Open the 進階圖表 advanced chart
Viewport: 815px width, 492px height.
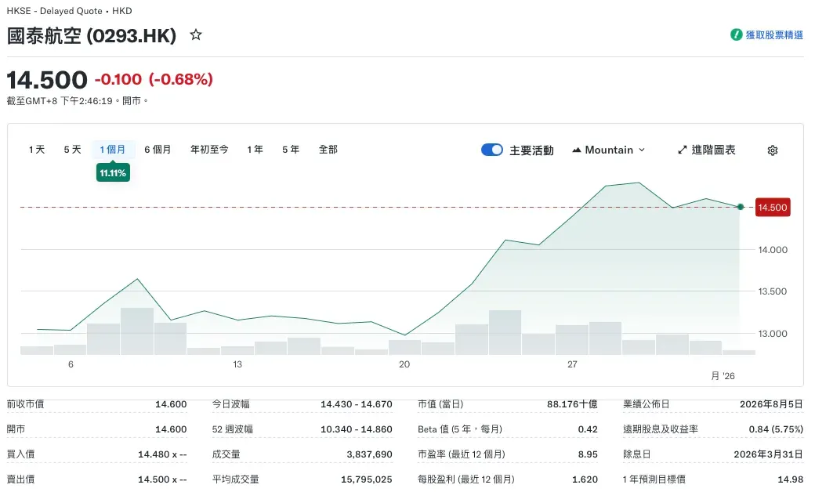pyautogui.click(x=706, y=150)
